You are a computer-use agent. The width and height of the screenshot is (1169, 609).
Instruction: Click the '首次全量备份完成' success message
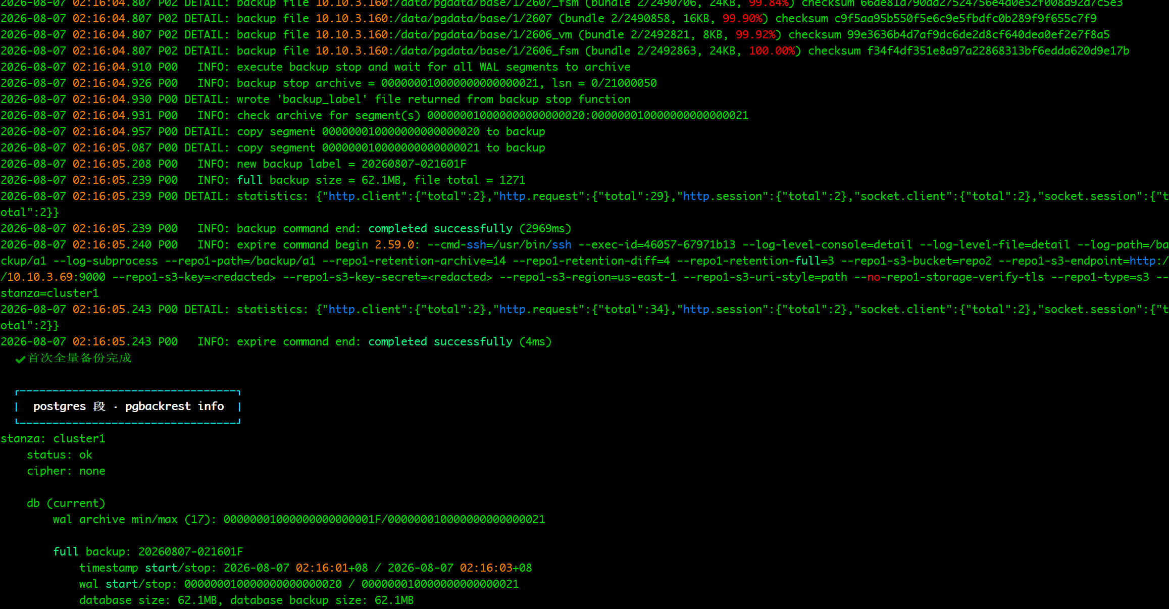tap(74, 358)
